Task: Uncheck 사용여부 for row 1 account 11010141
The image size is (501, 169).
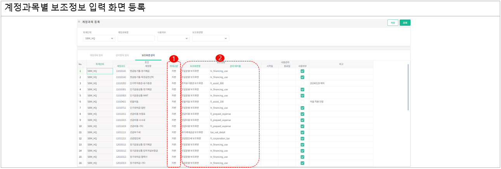Action: [302, 71]
